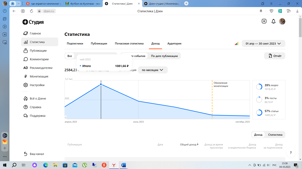Screen dimensions: 302x169
Task: Click the create publication plus icon
Action: coord(264,21)
